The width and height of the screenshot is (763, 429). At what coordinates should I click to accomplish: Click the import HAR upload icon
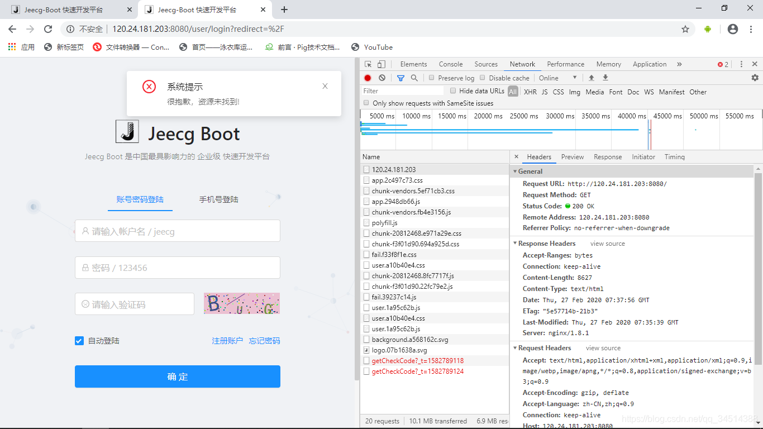(x=592, y=78)
